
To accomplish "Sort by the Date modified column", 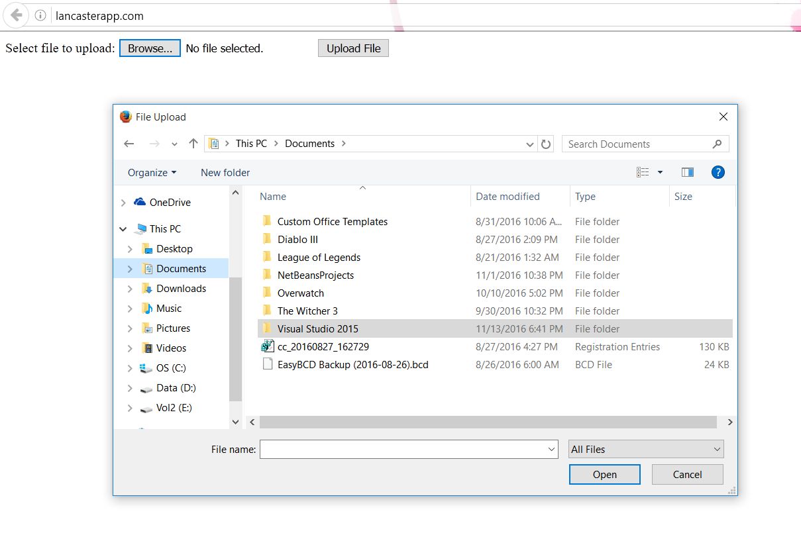I will click(507, 196).
